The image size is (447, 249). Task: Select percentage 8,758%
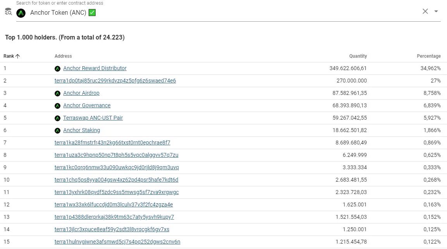[x=432, y=93]
